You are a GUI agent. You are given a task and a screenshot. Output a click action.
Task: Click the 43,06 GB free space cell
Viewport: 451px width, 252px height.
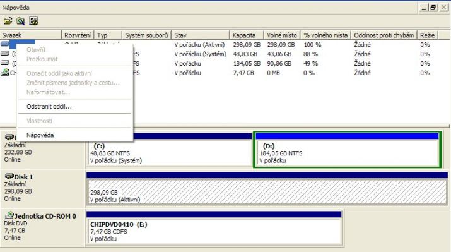[x=279, y=54]
